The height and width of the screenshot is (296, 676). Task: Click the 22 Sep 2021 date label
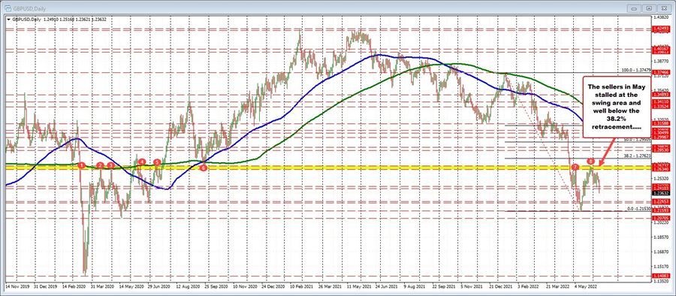pyautogui.click(x=444, y=285)
